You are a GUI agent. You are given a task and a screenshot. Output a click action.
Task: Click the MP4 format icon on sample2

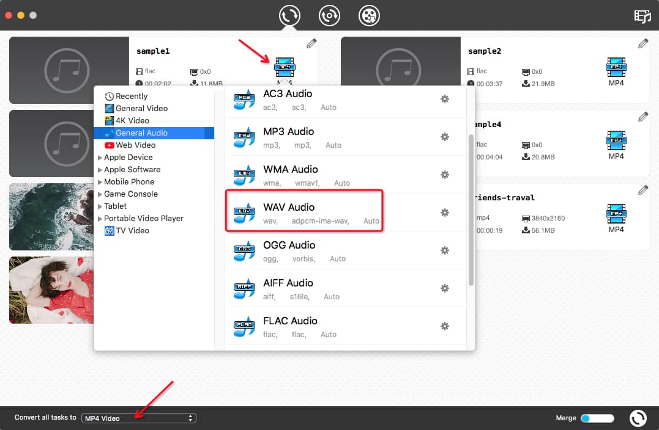pos(616,67)
